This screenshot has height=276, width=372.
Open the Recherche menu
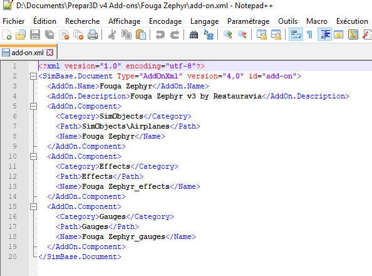[x=82, y=21]
